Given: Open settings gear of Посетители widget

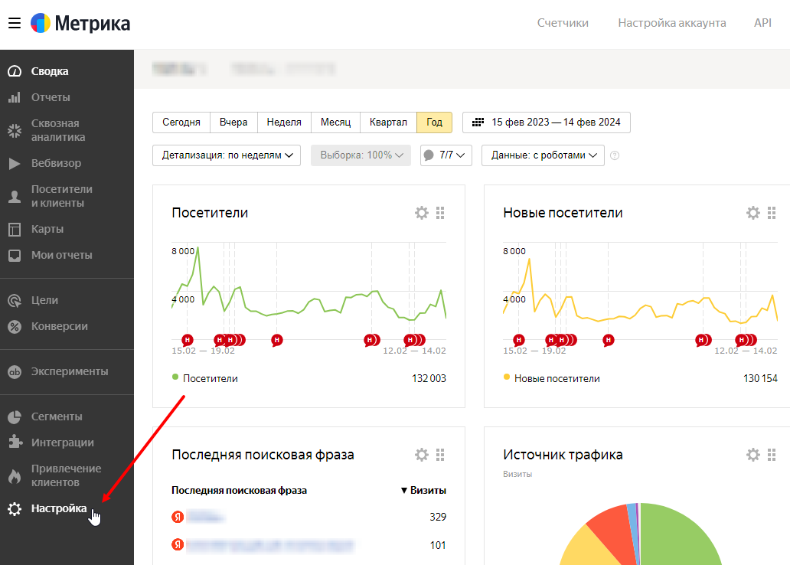Looking at the screenshot, I should [x=422, y=213].
